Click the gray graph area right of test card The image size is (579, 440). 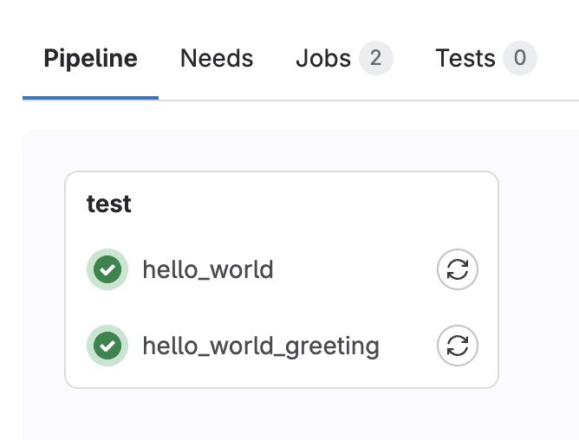(x=539, y=280)
